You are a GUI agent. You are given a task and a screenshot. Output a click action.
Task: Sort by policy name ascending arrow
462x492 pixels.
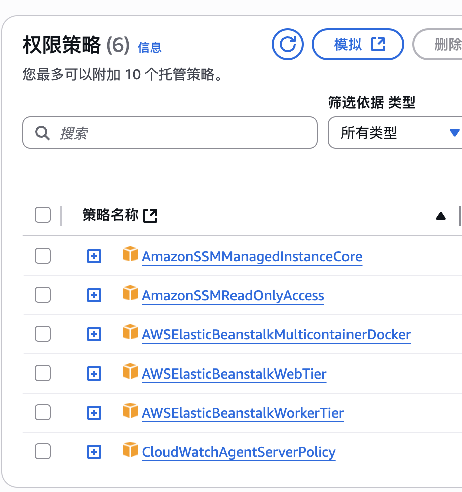[441, 216]
